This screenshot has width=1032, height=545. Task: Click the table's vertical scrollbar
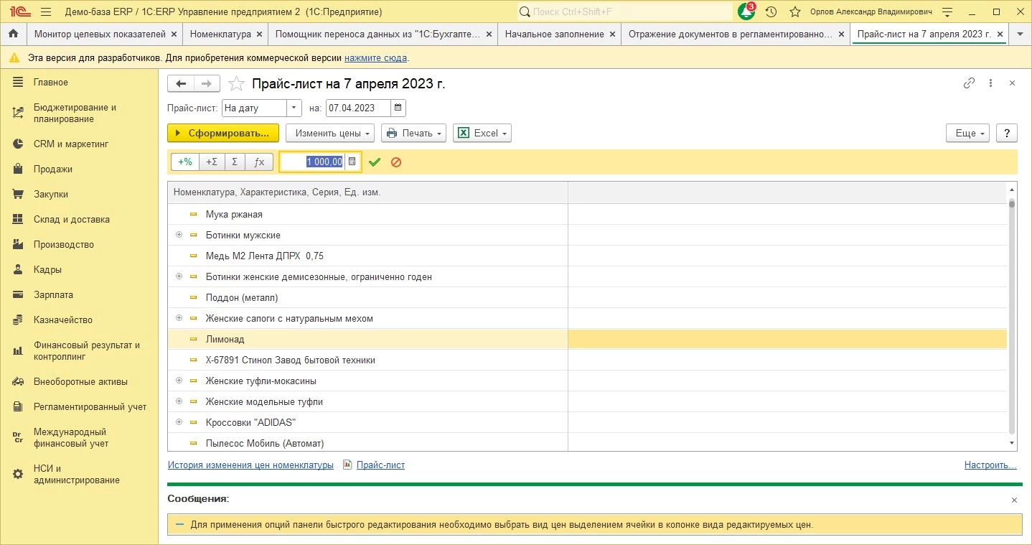click(x=1012, y=317)
